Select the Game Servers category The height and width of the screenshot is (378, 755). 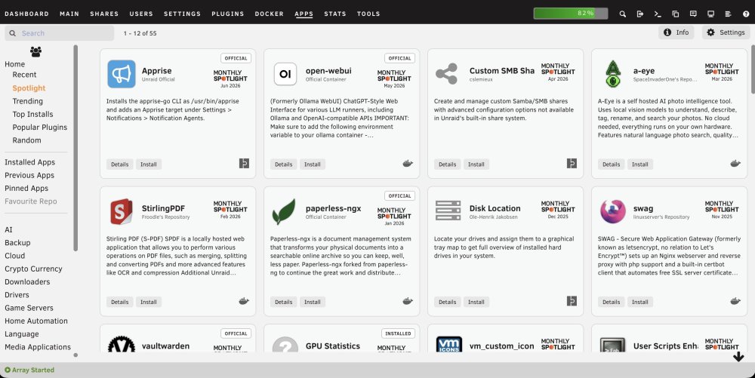click(29, 308)
